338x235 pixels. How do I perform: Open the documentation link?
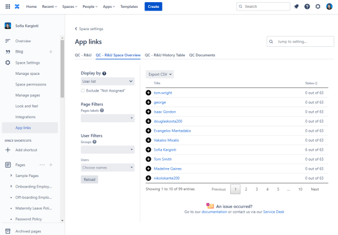(x=214, y=212)
